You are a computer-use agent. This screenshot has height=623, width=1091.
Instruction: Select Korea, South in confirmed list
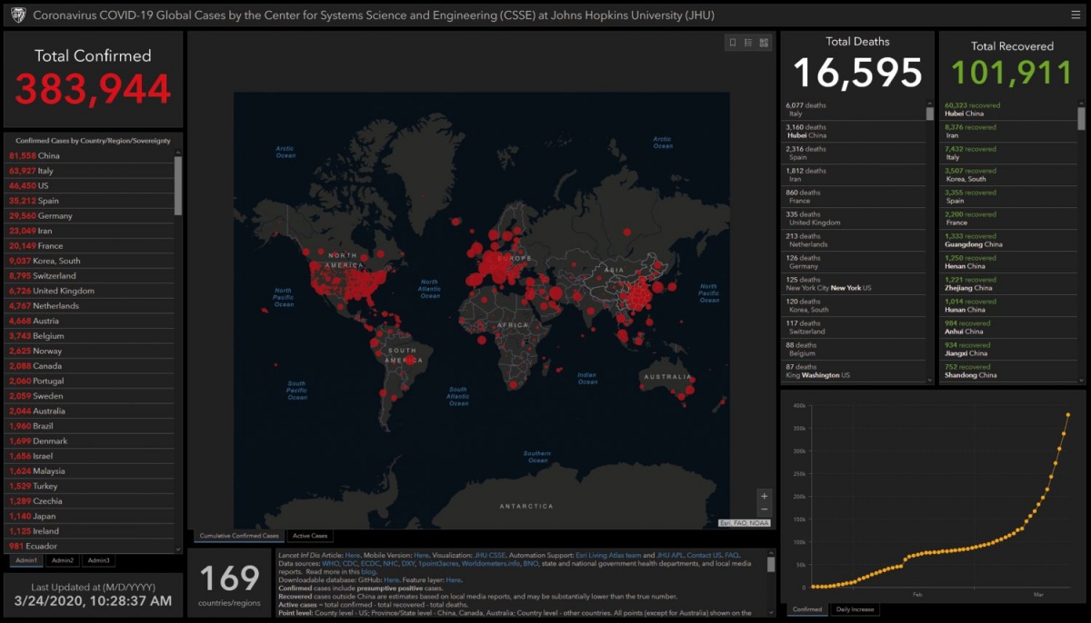coord(88,261)
